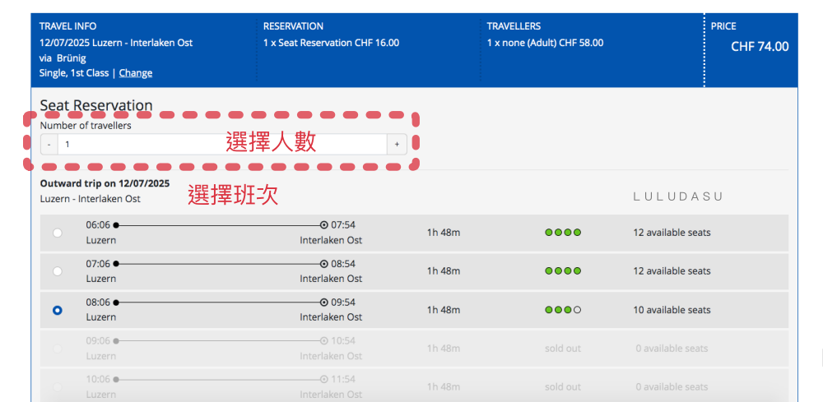Click the 09:54 arrival time
Viewport: 823px width, 402px height.
(x=343, y=303)
